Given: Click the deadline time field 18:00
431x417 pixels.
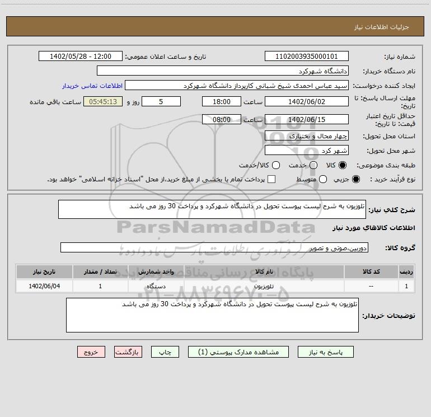Looking at the screenshot, I should pos(222,101).
